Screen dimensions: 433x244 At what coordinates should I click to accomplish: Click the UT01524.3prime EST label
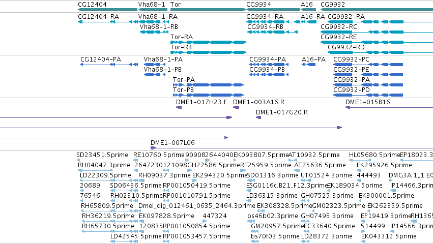tap(327, 175)
